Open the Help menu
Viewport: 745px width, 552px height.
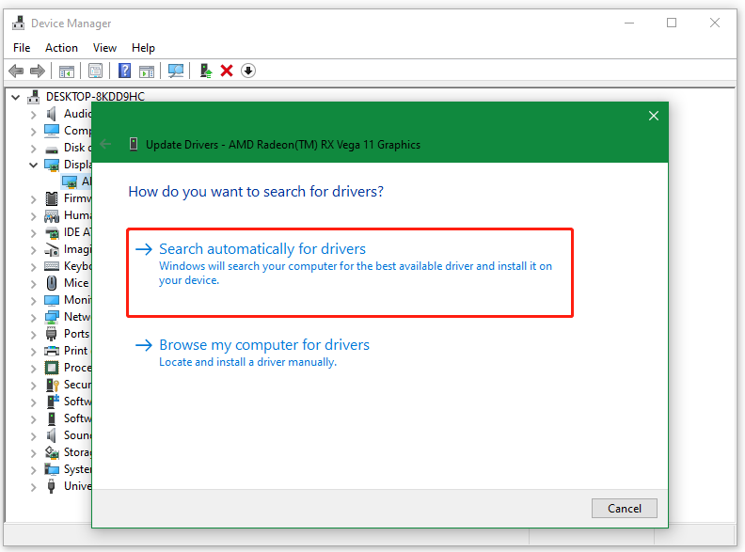point(143,48)
